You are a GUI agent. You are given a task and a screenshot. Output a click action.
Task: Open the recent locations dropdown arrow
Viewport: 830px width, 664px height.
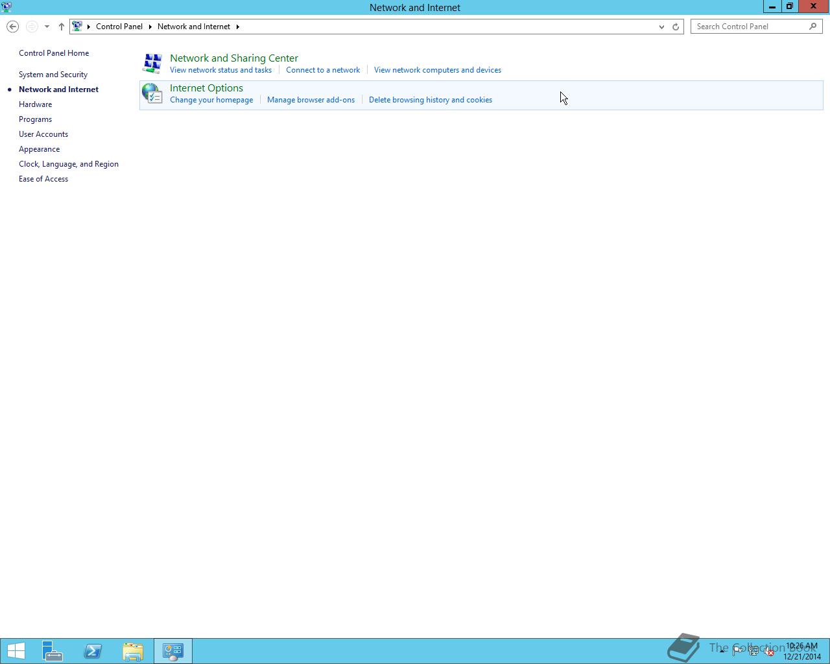click(47, 27)
